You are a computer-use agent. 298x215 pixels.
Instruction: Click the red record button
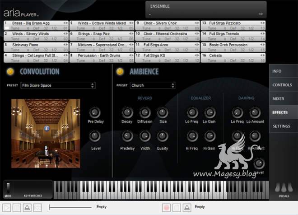coord(166,208)
